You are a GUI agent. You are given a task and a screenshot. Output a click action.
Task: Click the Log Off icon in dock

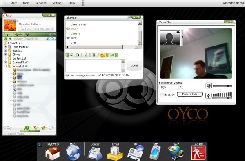[198, 153]
